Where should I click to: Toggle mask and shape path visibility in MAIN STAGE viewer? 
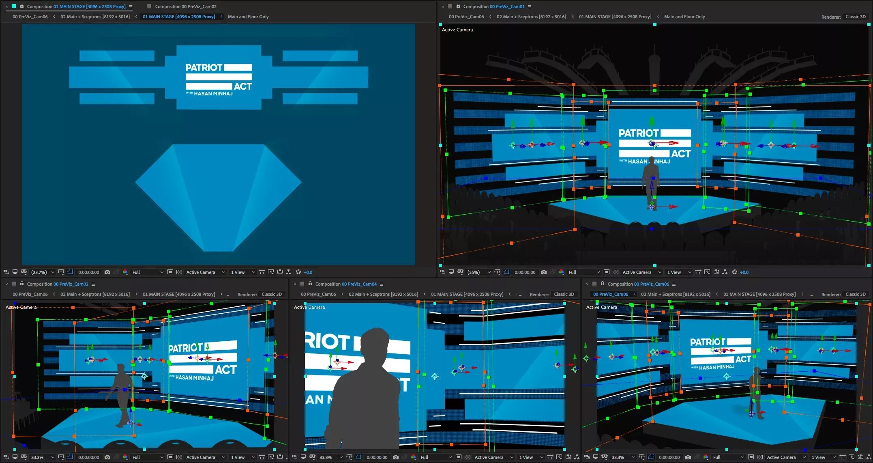(x=70, y=272)
